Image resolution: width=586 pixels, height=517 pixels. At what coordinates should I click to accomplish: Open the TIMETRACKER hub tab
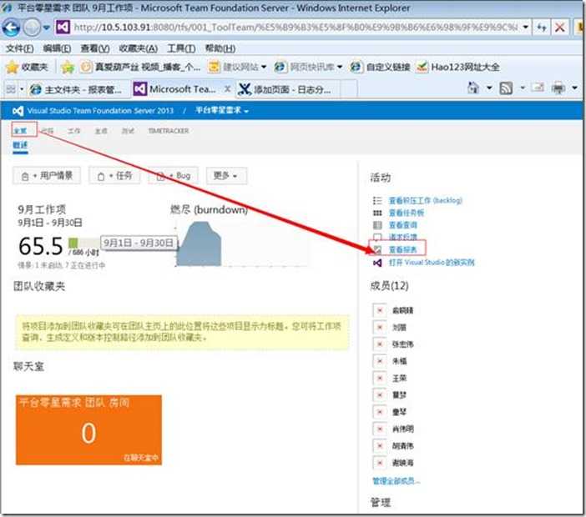tap(168, 131)
